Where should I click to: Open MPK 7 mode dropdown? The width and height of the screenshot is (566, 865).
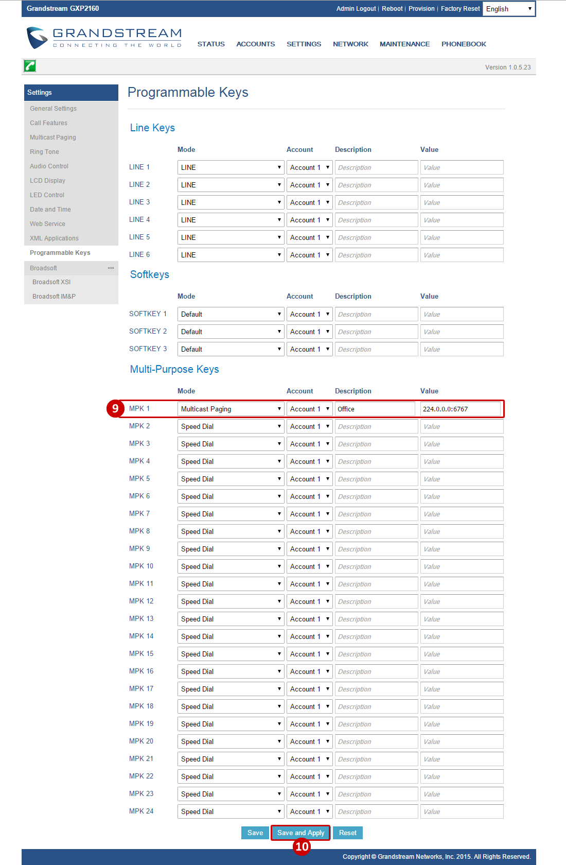[231, 514]
